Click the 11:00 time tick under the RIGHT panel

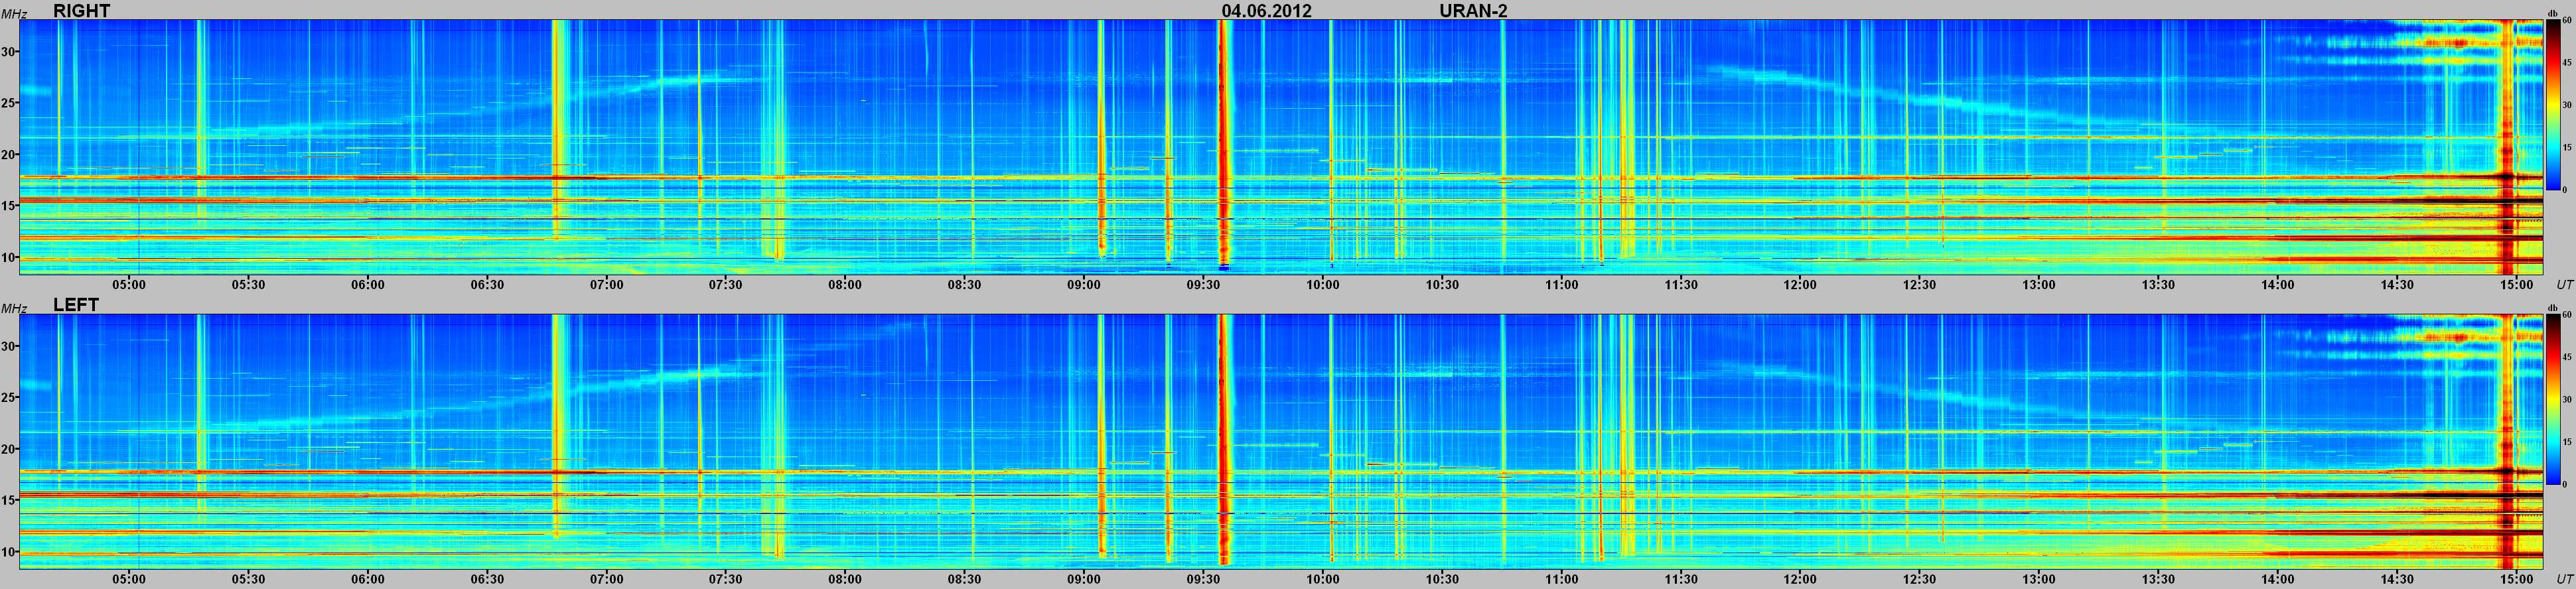(x=1562, y=285)
